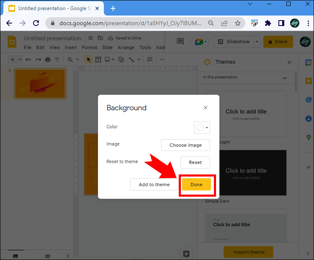
Task: Click the Paint format icon
Action: (57, 60)
